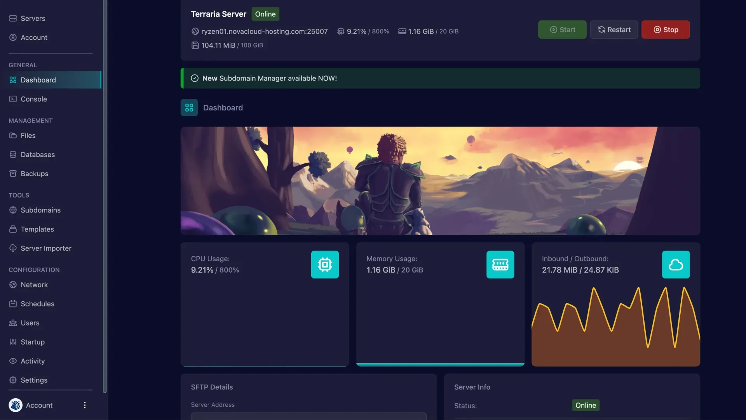Open the Users management page
746x420 pixels.
point(51,323)
